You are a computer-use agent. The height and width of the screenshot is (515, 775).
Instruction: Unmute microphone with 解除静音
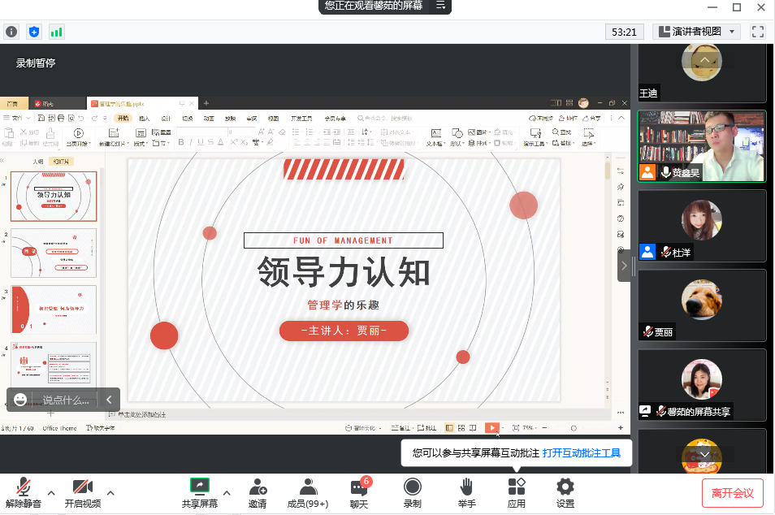coord(23,492)
